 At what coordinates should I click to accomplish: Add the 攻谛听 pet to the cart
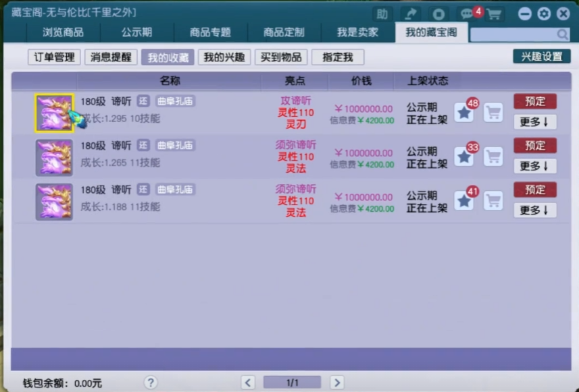tap(494, 112)
